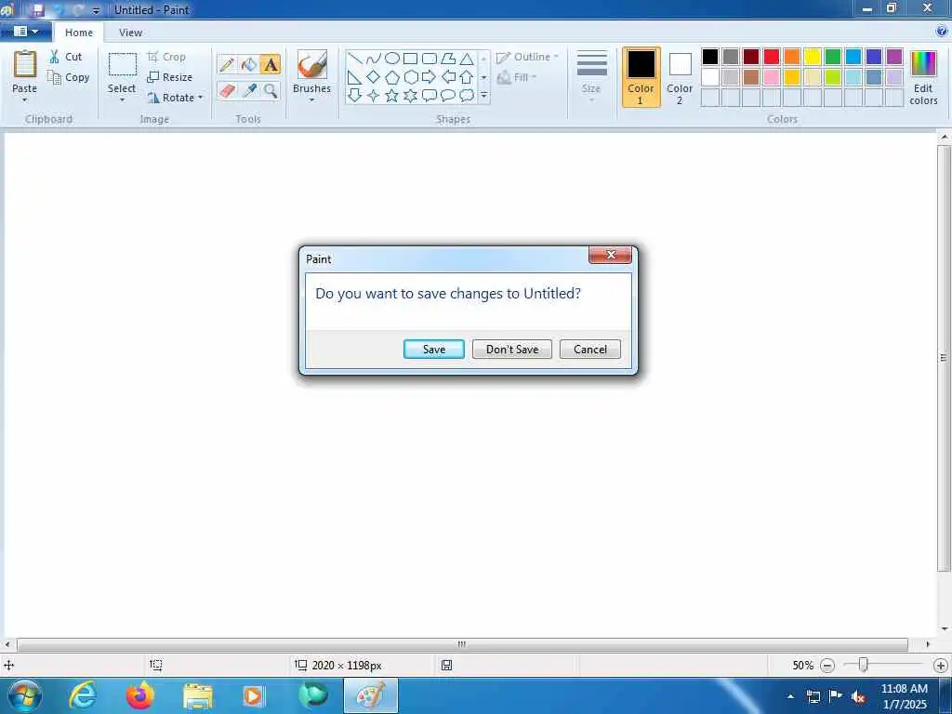The image size is (952, 714).
Task: Open the Paste dropdown arrow
Action: [25, 99]
